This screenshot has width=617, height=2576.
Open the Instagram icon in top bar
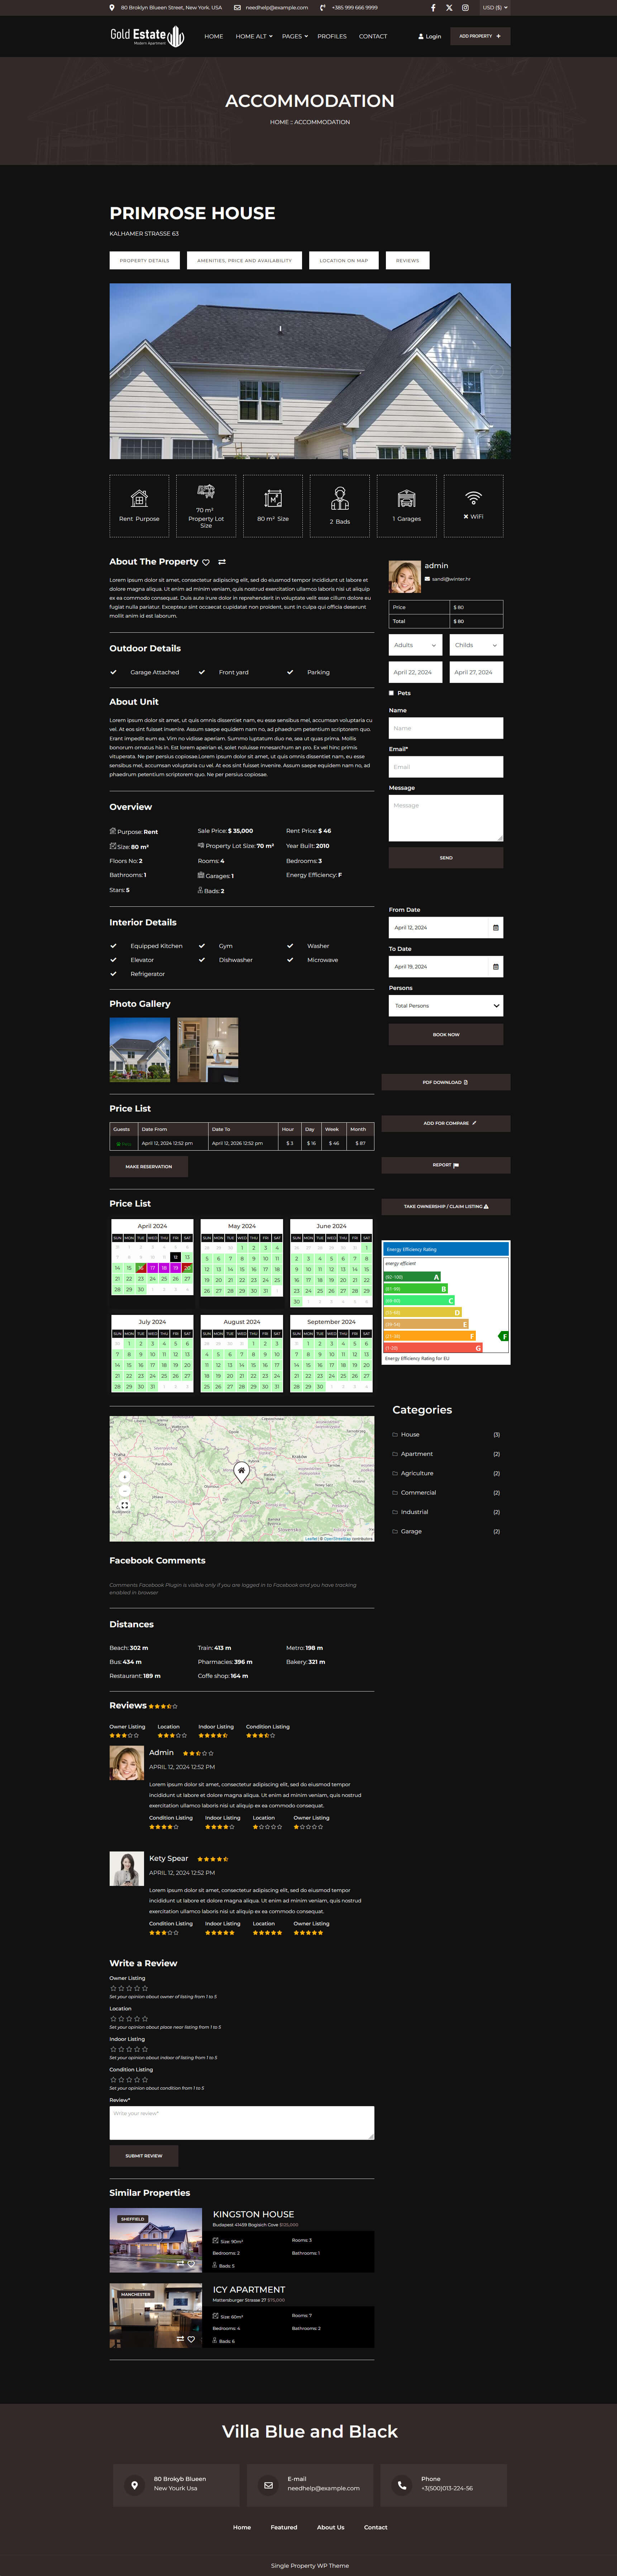[x=464, y=7]
